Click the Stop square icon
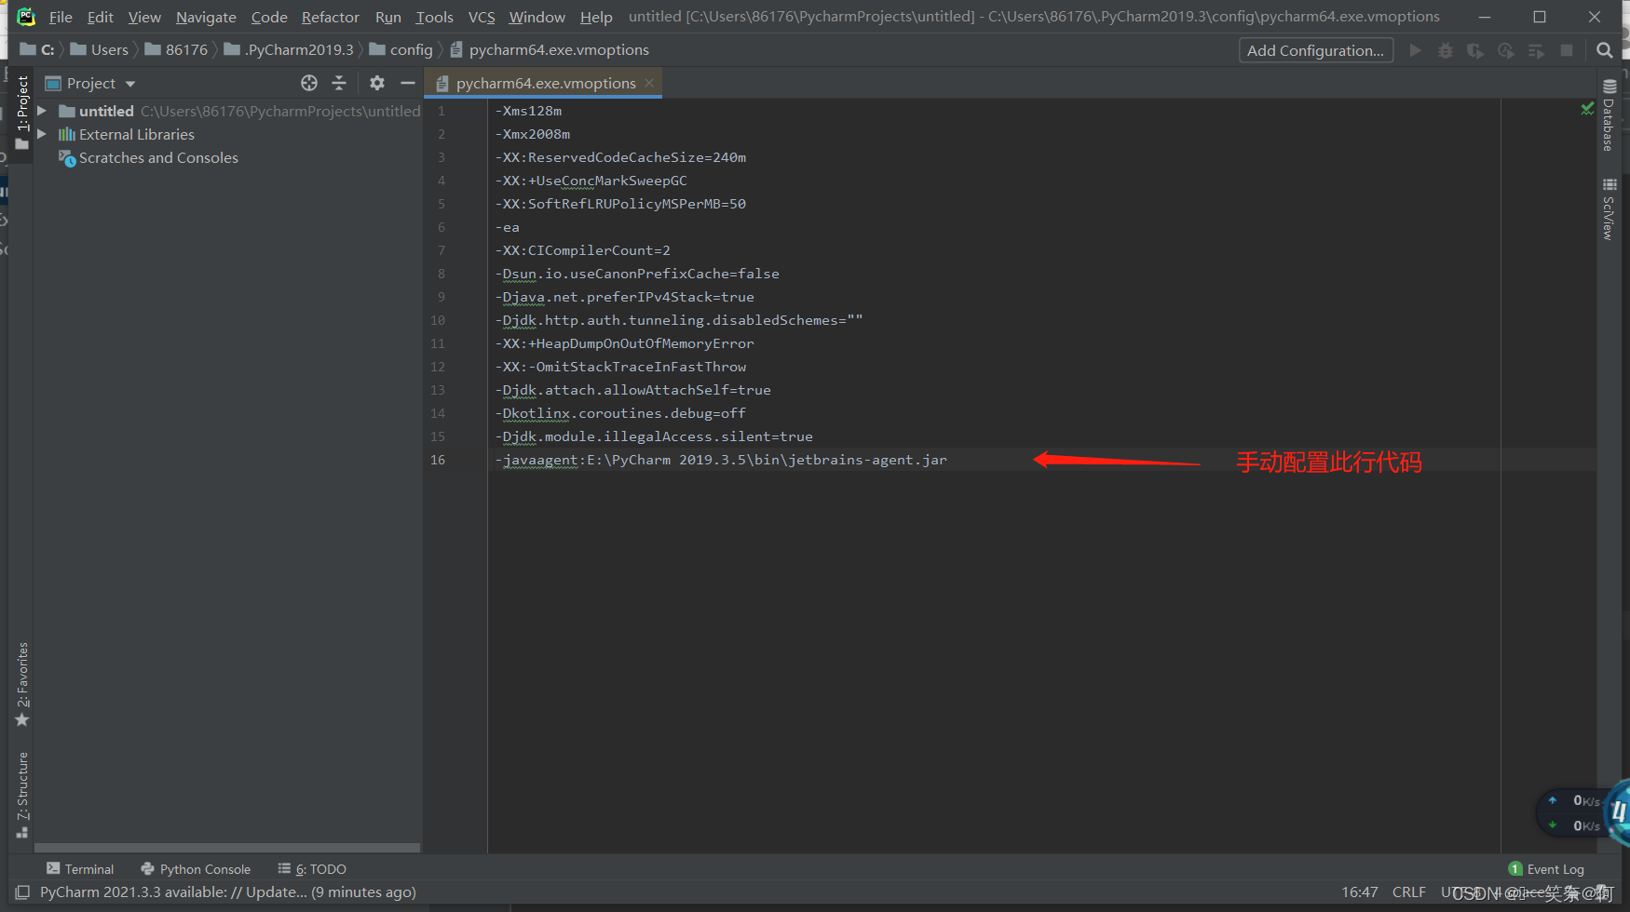The width and height of the screenshot is (1630, 912). [x=1567, y=50]
